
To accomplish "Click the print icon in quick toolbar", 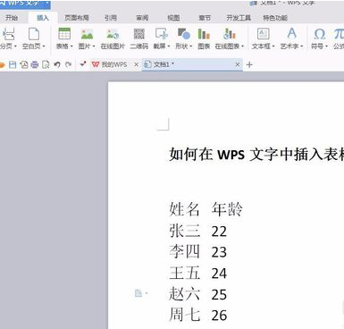I will (35, 64).
